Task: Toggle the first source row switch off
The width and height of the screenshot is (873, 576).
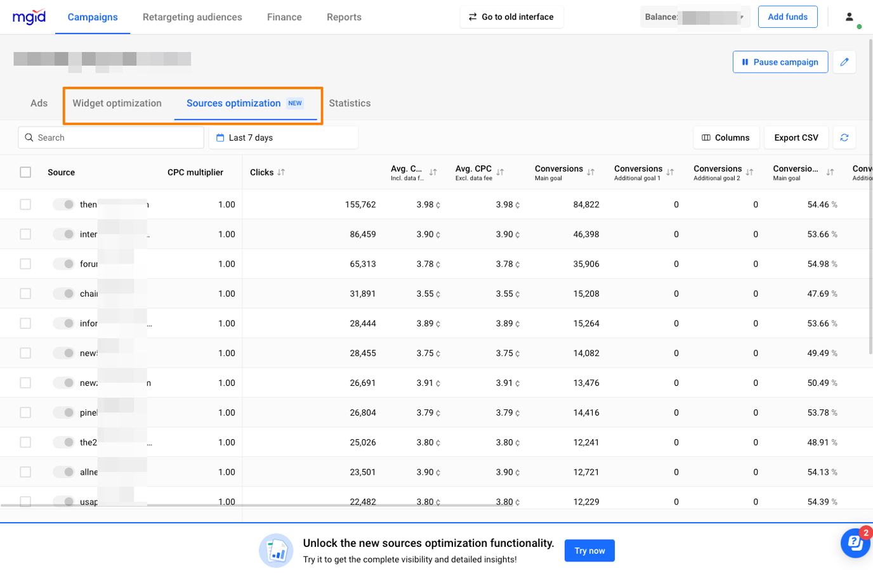Action: 65,204
